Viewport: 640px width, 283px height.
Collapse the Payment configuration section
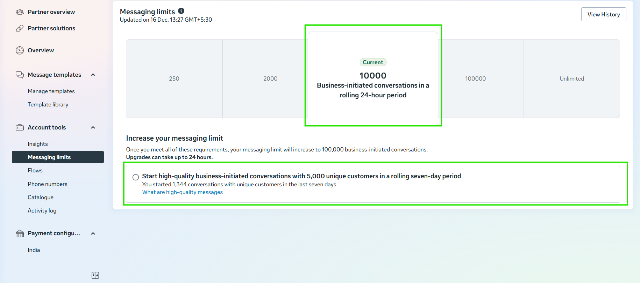93,233
